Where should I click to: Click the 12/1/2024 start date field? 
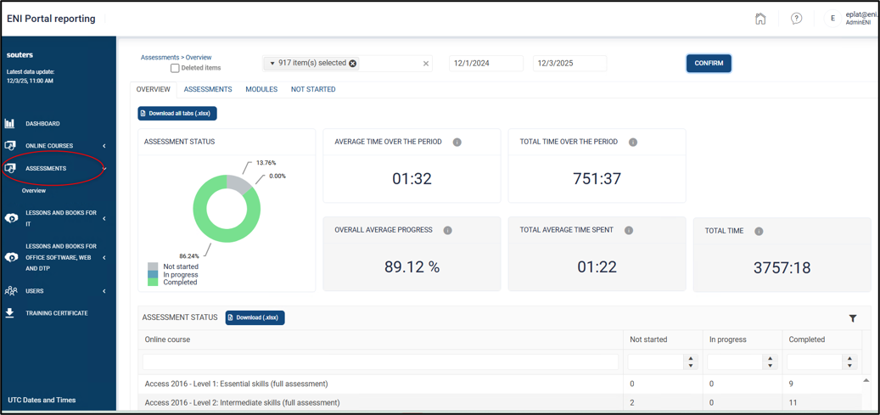click(x=486, y=64)
